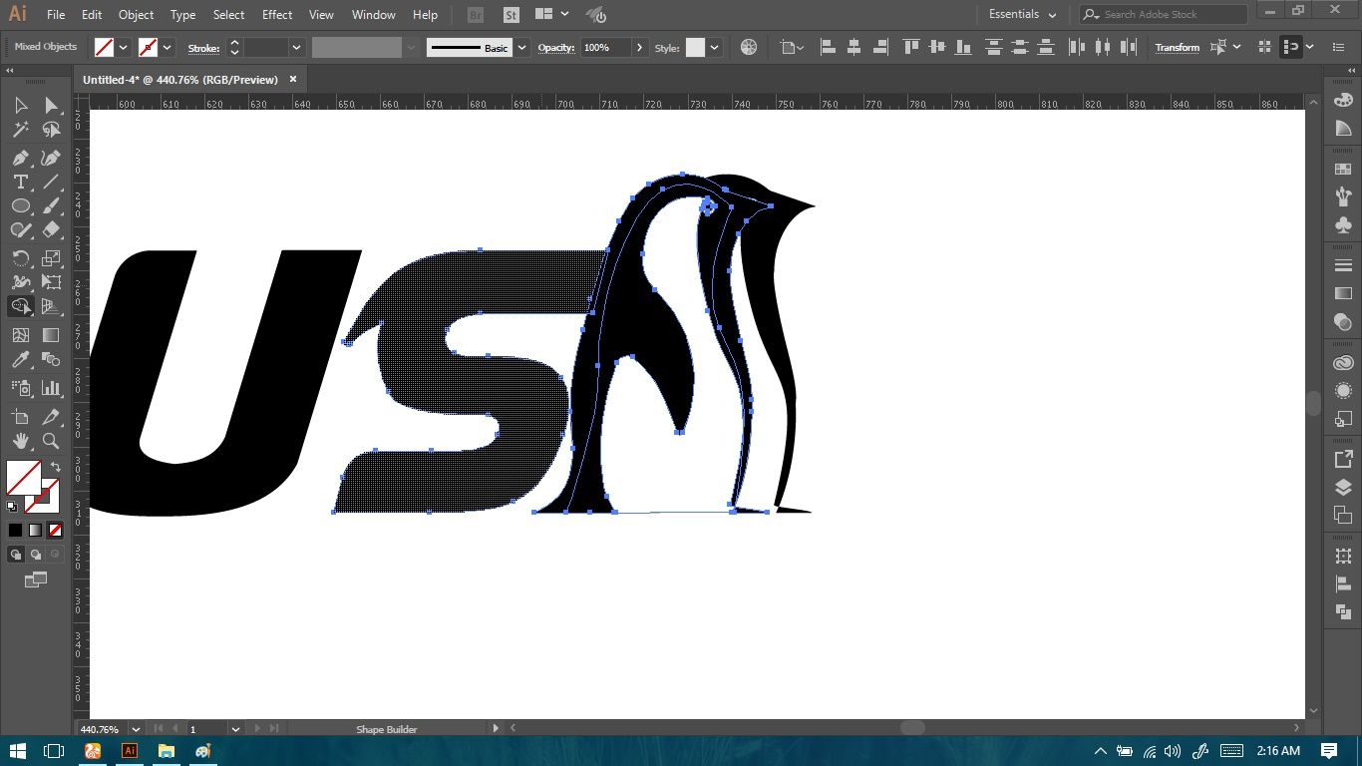Select the Column Graph tool
Viewport: 1362px width, 766px height.
click(51, 387)
